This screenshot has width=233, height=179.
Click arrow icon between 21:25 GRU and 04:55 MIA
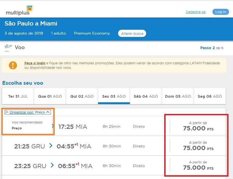pos(51,146)
